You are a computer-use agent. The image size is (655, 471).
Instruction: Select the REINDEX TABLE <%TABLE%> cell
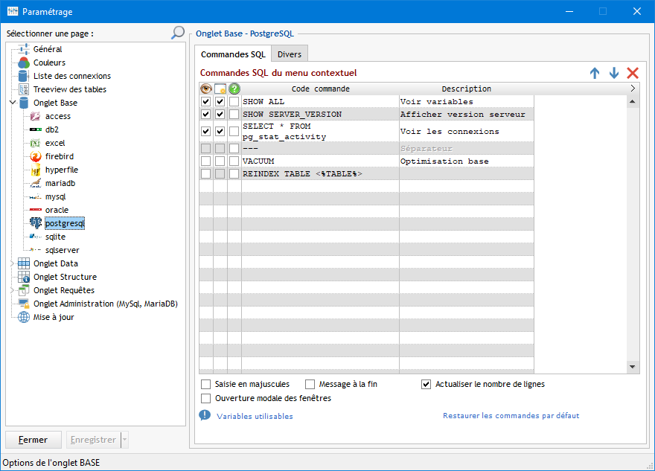(x=320, y=173)
